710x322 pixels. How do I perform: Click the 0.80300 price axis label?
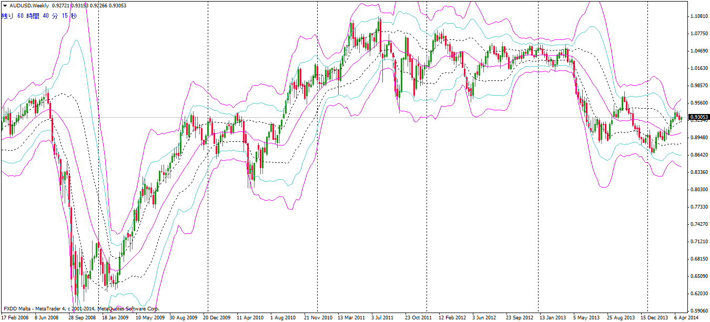[698, 190]
